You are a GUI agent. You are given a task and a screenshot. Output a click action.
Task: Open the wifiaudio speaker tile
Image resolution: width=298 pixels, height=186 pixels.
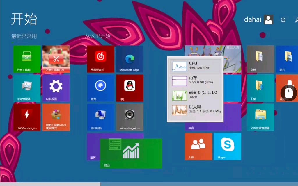(130, 117)
